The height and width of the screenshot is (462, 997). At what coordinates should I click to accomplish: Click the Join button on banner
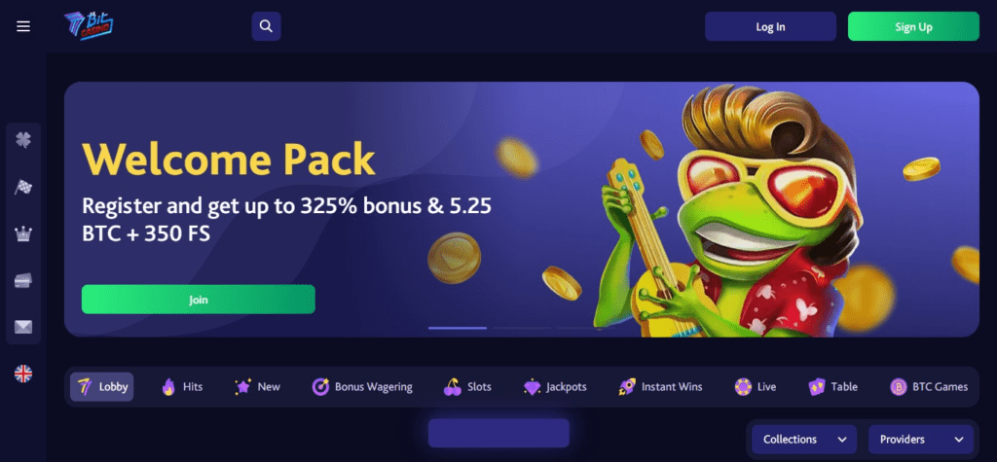tap(199, 300)
